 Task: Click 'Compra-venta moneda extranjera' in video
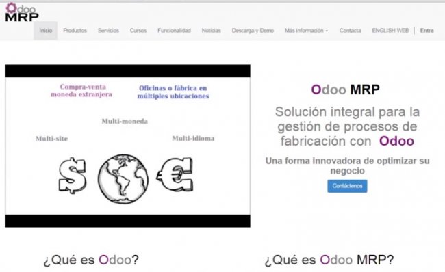pyautogui.click(x=81, y=91)
